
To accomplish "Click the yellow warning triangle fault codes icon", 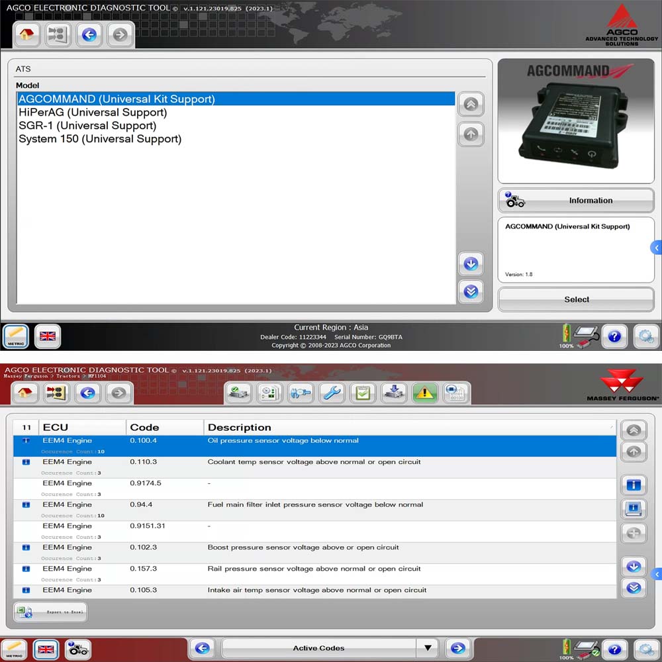I will [x=424, y=393].
